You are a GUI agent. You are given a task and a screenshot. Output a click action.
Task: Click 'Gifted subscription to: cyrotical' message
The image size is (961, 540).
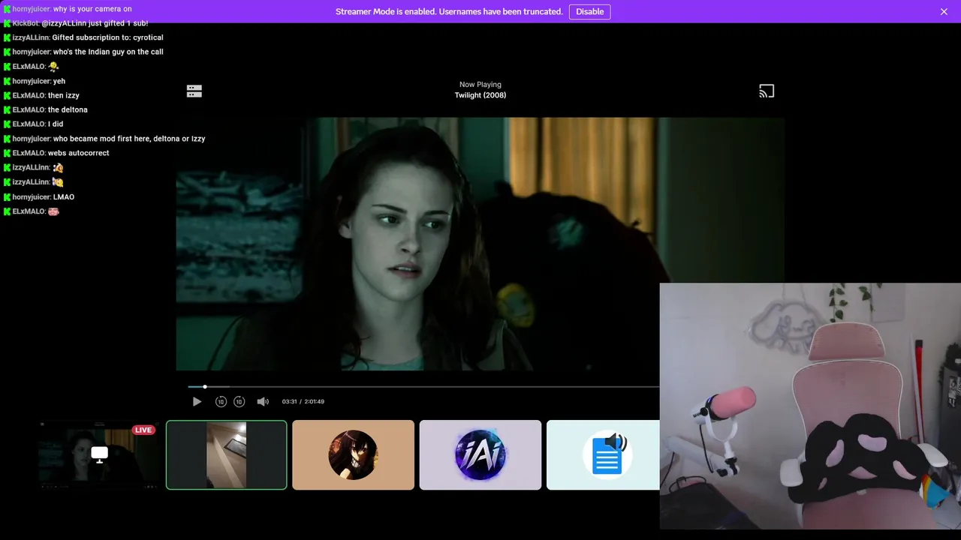point(107,37)
